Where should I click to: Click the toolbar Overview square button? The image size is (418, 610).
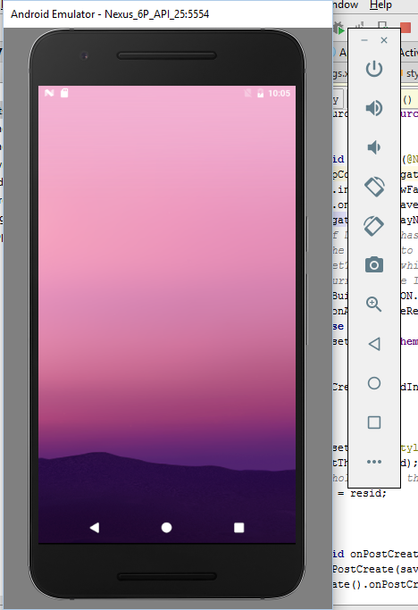click(x=374, y=422)
